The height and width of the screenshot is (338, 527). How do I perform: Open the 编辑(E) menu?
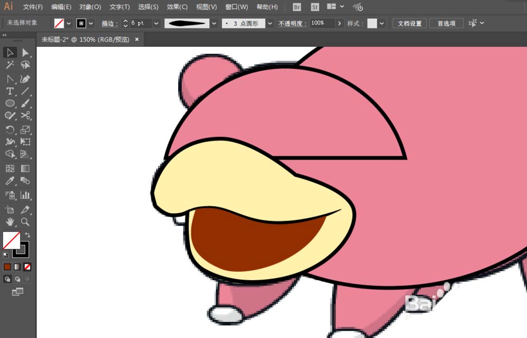[61, 7]
